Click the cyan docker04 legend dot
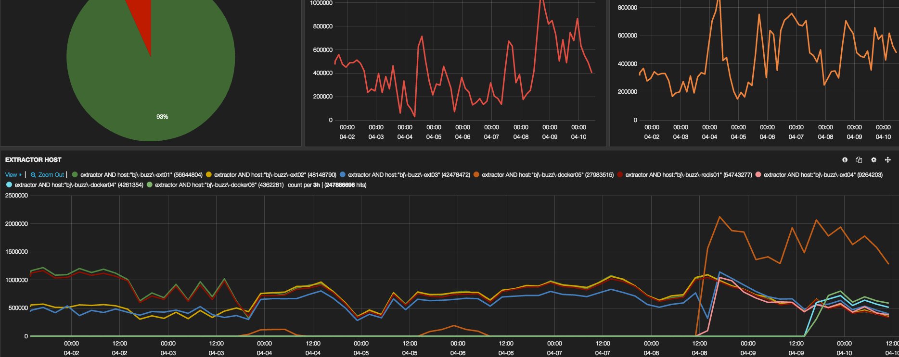Screen dimensions: 899x357 click(9, 185)
